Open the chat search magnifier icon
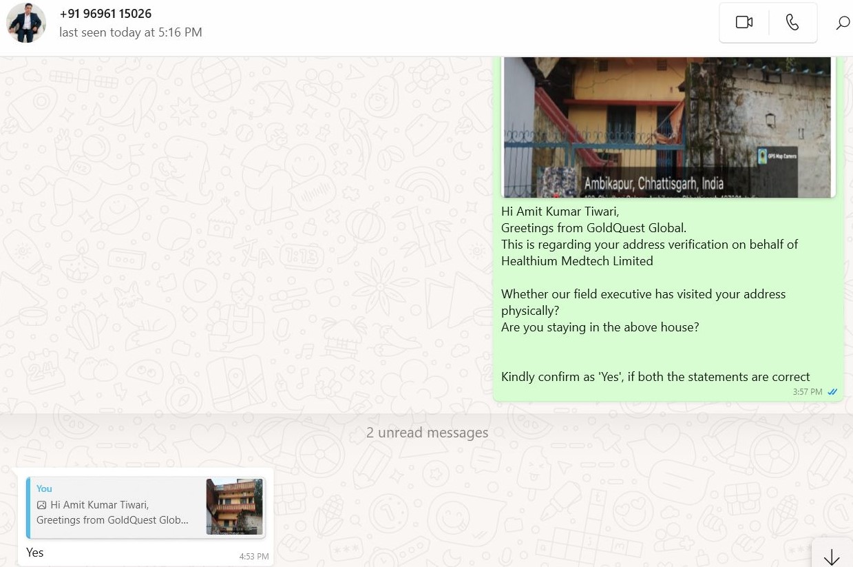853x567 pixels. pyautogui.click(x=843, y=23)
